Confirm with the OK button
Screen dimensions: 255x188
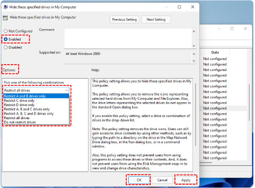(139, 180)
